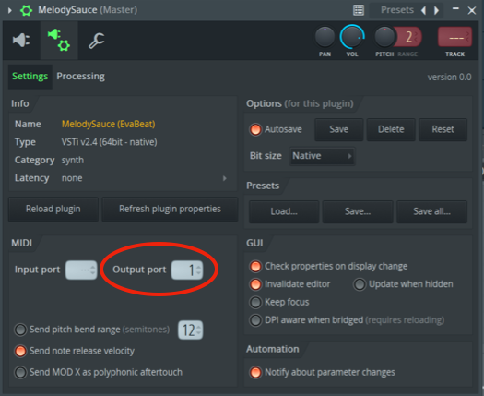Open the VST wrapper settings plug icon
The height and width of the screenshot is (396, 484).
click(59, 41)
